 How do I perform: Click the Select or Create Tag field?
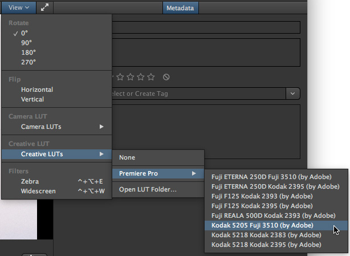199,94
